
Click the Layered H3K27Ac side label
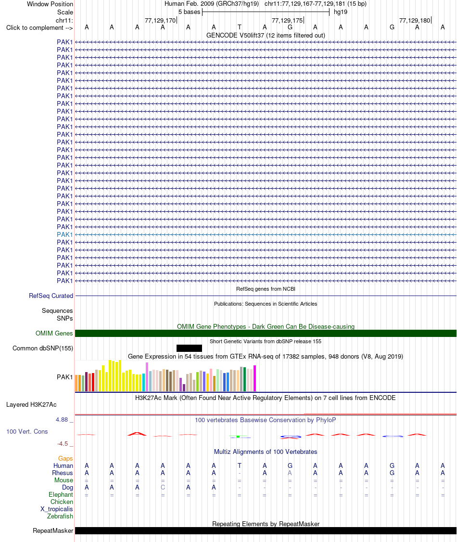(31, 405)
